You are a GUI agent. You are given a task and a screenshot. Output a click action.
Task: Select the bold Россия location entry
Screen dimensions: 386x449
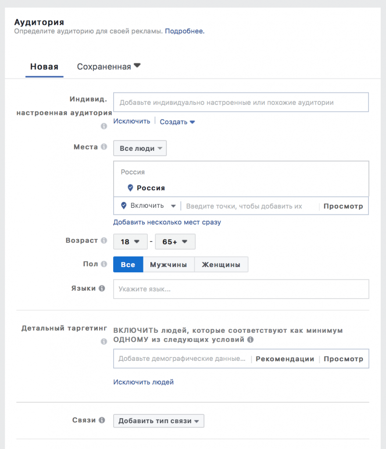(150, 188)
